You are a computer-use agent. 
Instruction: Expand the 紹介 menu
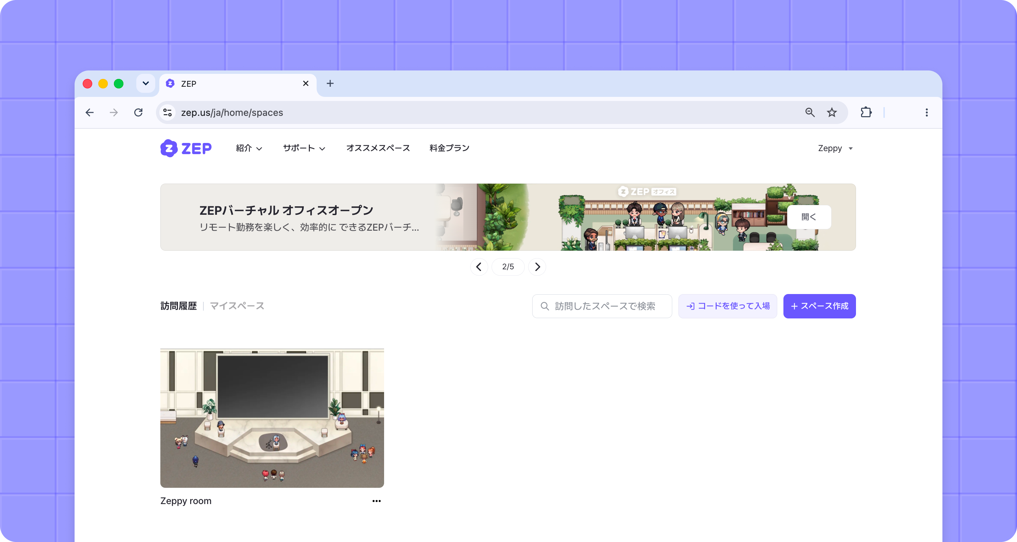[x=249, y=148]
